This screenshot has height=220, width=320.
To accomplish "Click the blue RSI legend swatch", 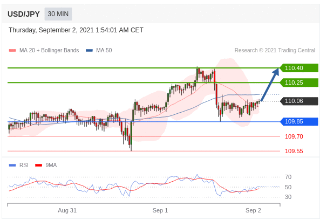I will [x=12, y=165].
